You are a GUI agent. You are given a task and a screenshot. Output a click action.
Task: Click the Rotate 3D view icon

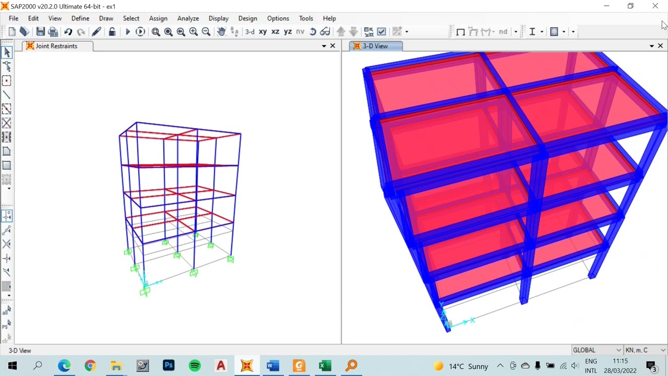point(313,32)
